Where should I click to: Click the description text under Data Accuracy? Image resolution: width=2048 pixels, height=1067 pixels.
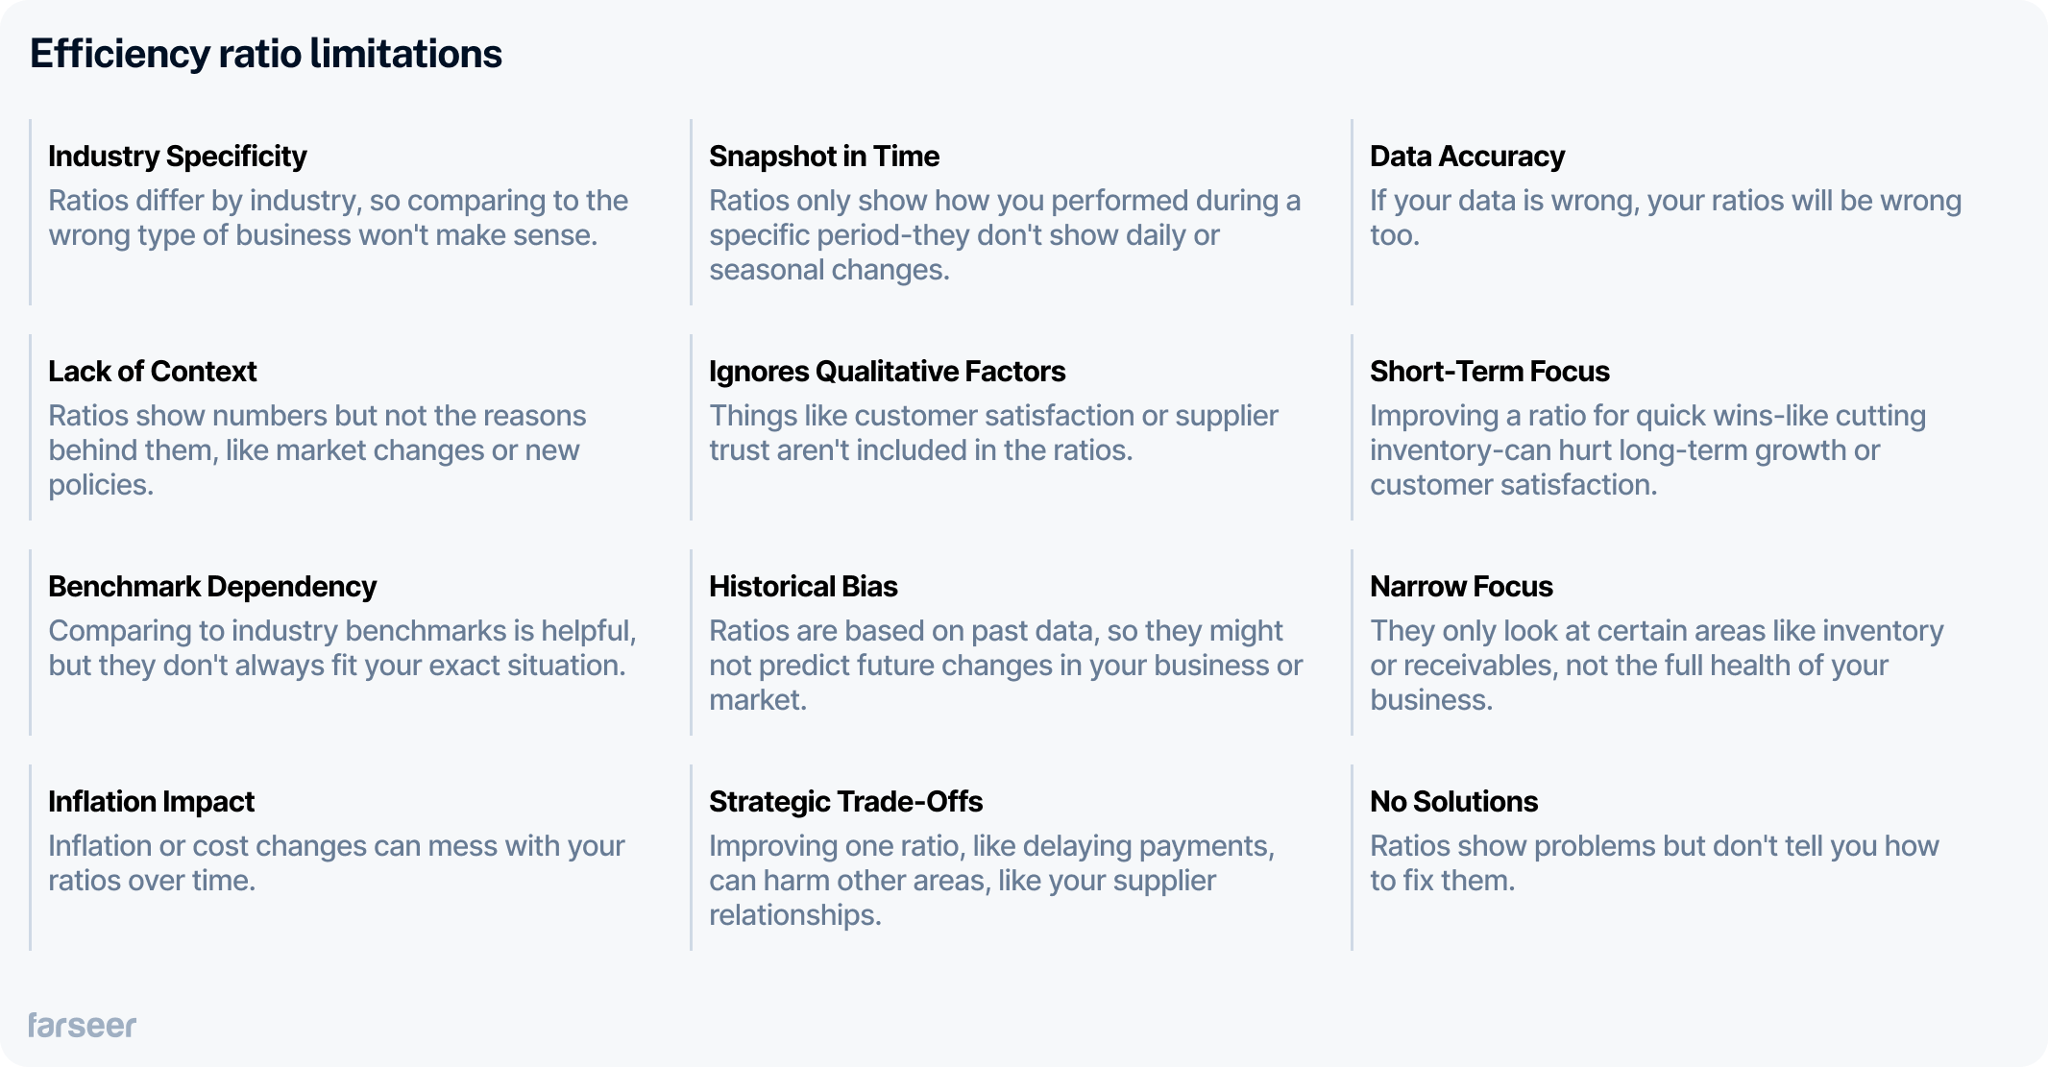(x=1665, y=218)
